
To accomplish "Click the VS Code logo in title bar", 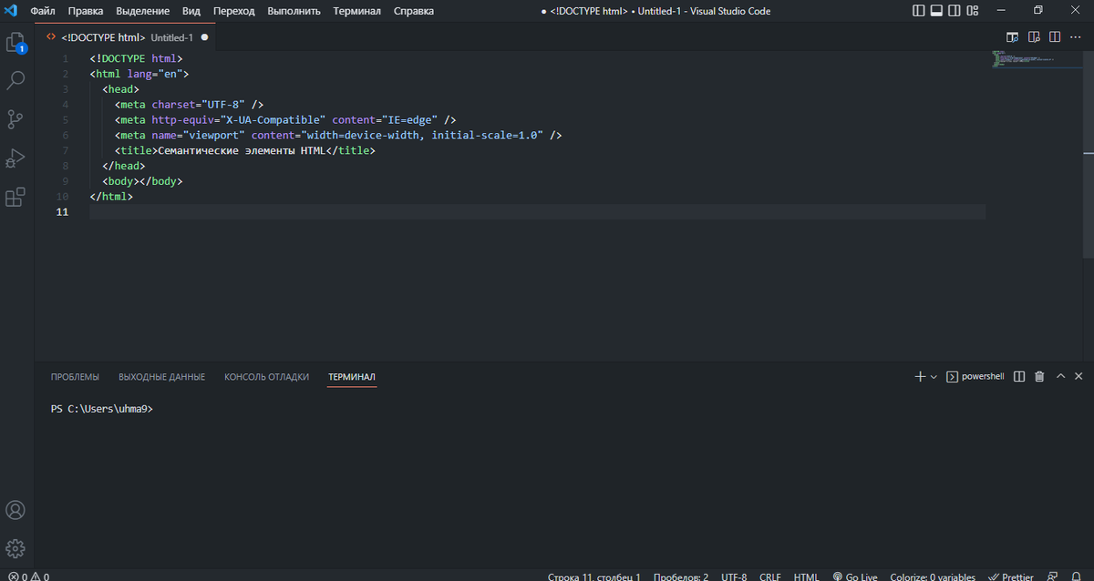I will [11, 11].
